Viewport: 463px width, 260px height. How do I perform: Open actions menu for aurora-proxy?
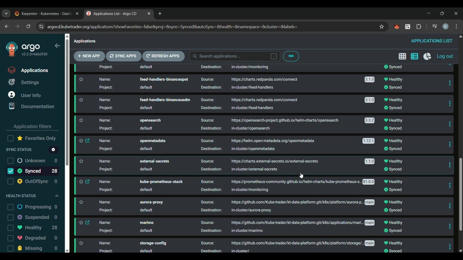tap(450, 206)
